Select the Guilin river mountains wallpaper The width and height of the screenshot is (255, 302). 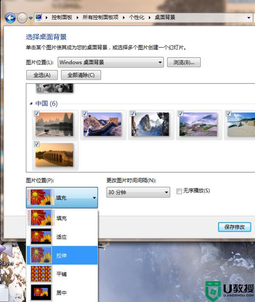[54, 125]
